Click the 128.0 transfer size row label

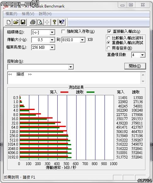[x=14, y=132]
